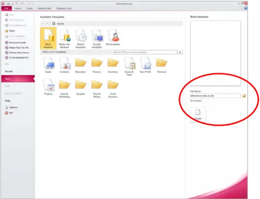Click Save Object As in the File menu
Screen dimensions: 260x199
pos(15,20)
